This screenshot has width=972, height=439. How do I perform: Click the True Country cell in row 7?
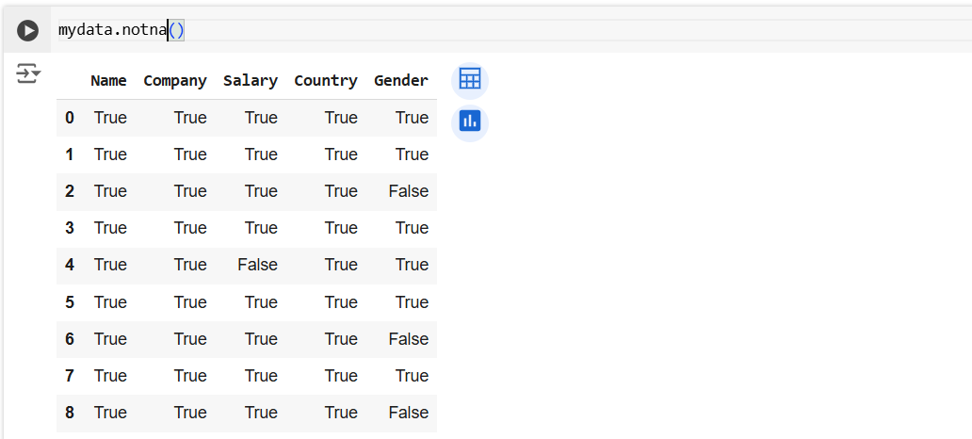point(341,376)
